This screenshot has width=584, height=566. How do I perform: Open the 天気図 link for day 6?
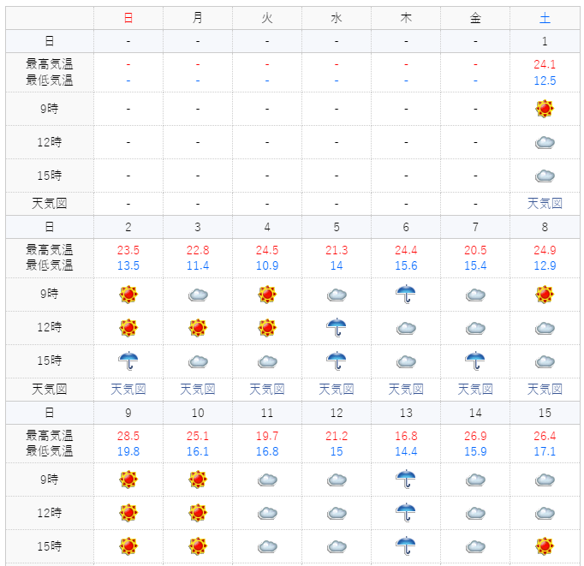(406, 390)
